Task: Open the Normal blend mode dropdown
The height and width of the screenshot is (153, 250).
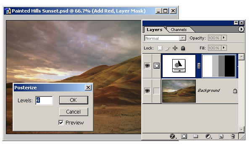Action: [165, 38]
